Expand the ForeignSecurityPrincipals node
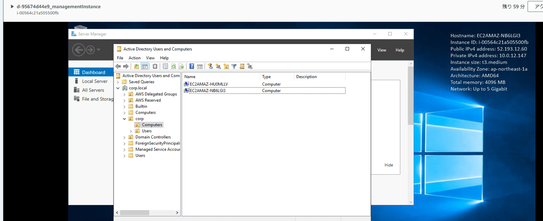 (124, 144)
